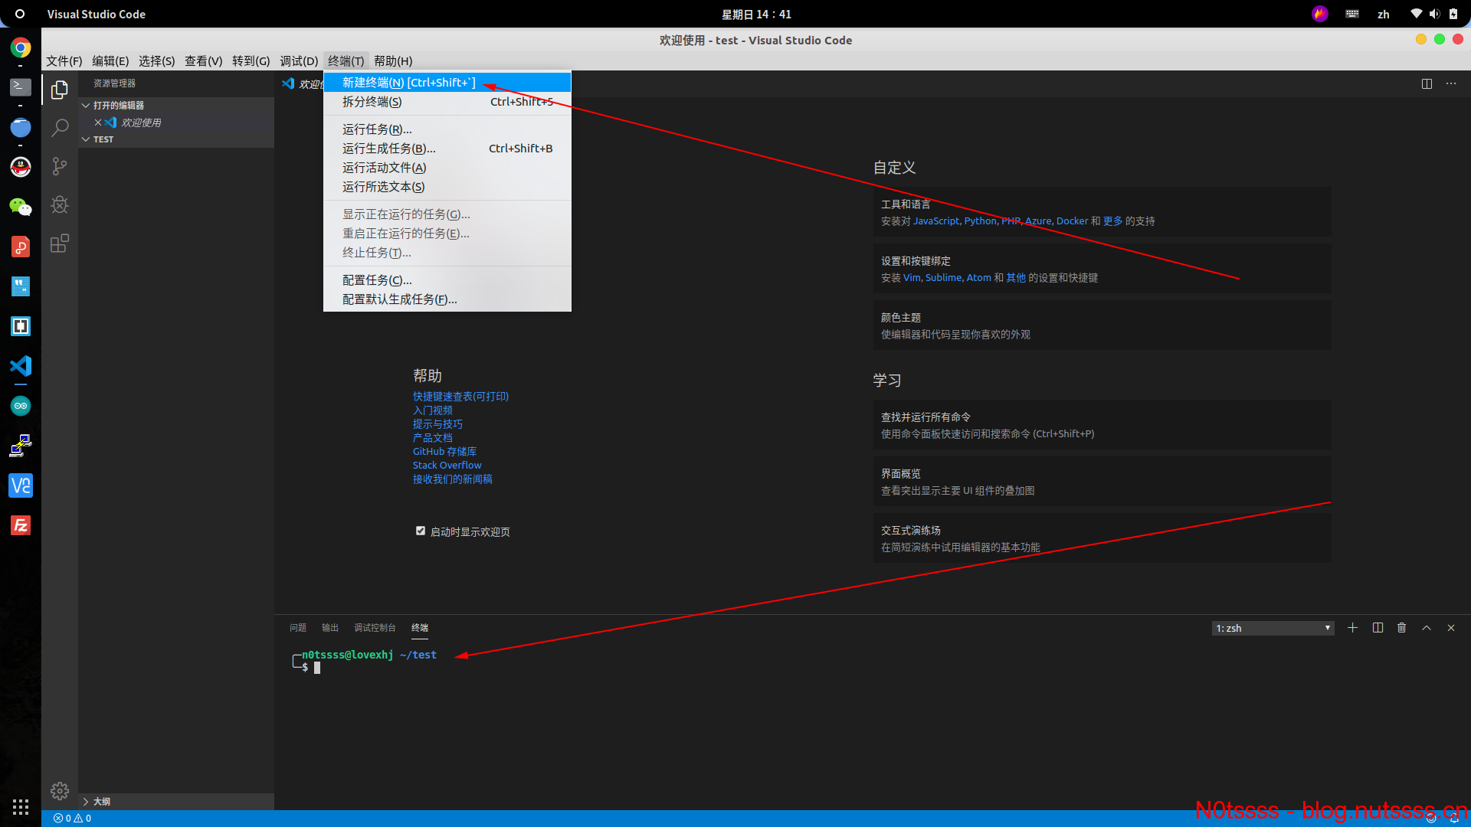Switch to the 问题 panel tab
Screen dimensions: 1471x827
tap(298, 628)
